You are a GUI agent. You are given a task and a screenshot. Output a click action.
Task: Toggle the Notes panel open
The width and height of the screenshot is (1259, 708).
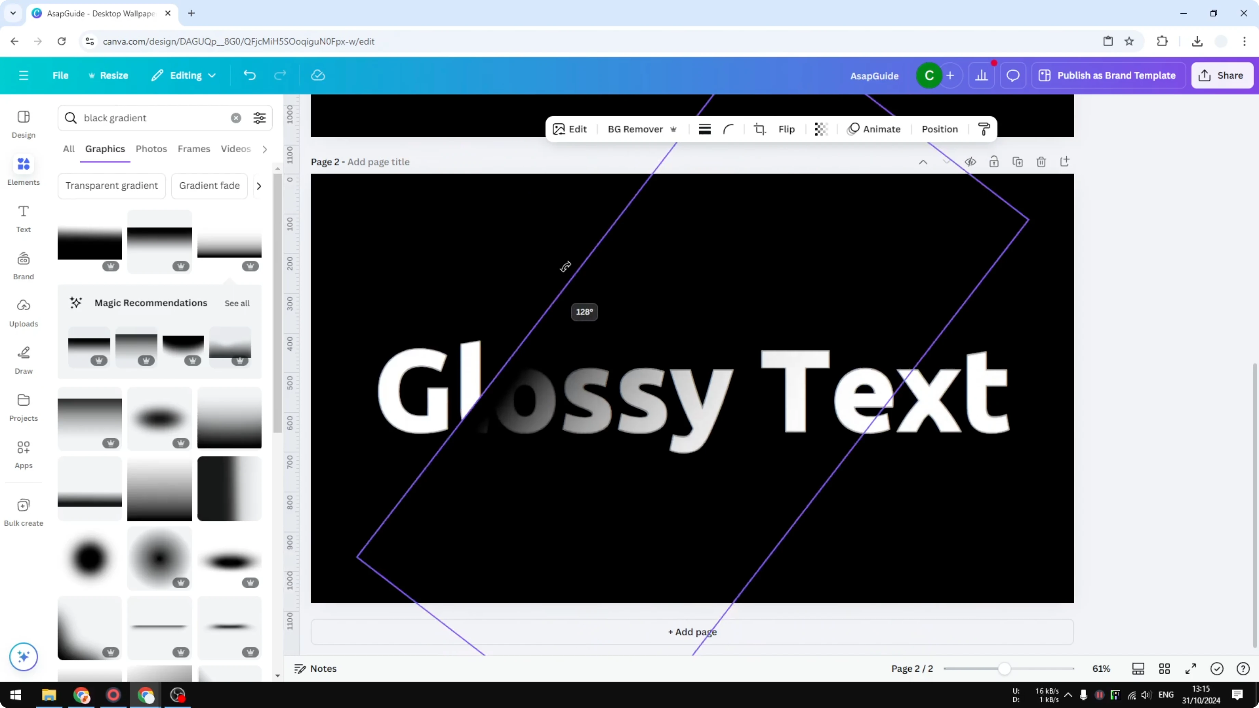315,668
